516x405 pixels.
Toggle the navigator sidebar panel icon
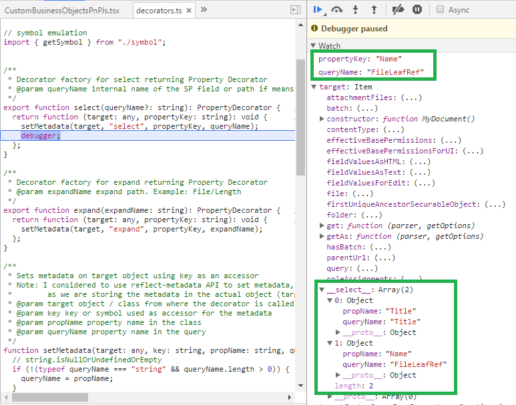295,10
